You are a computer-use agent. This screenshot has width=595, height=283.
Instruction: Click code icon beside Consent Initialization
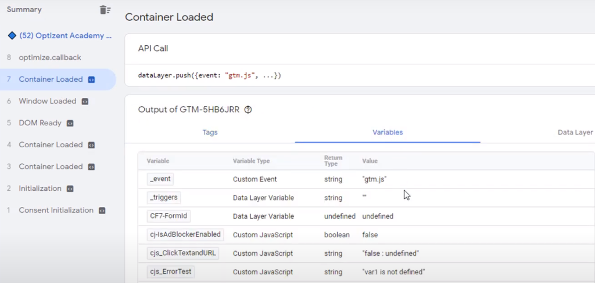[102, 211]
